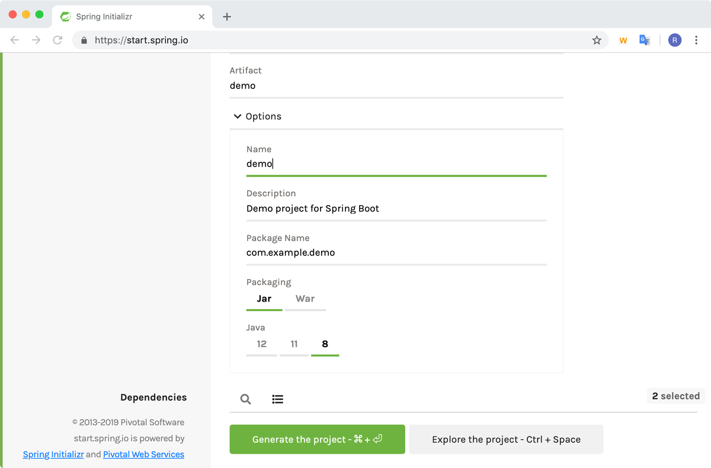Click the Spring leaf favicon on the tab
Viewport: 711px width, 468px height.
pos(65,17)
